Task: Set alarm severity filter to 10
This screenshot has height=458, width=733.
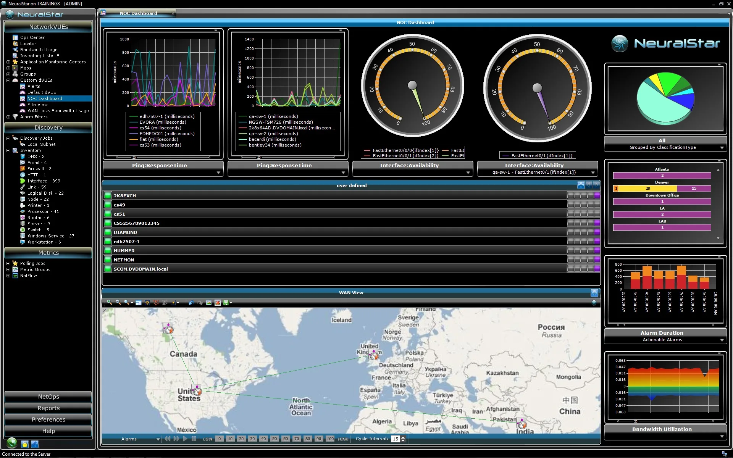Action: coord(230,439)
